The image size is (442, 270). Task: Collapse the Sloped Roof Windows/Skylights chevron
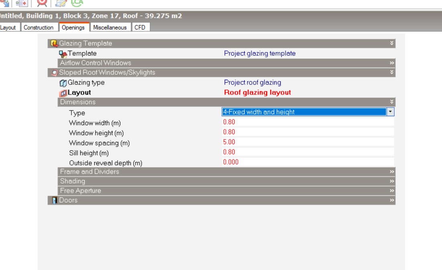click(x=391, y=72)
